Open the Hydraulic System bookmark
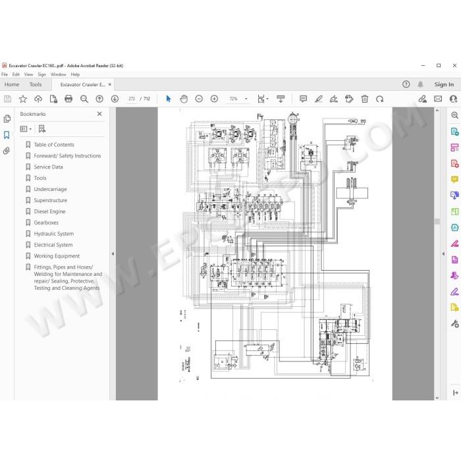Viewport: 461px width, 461px height. [x=54, y=234]
